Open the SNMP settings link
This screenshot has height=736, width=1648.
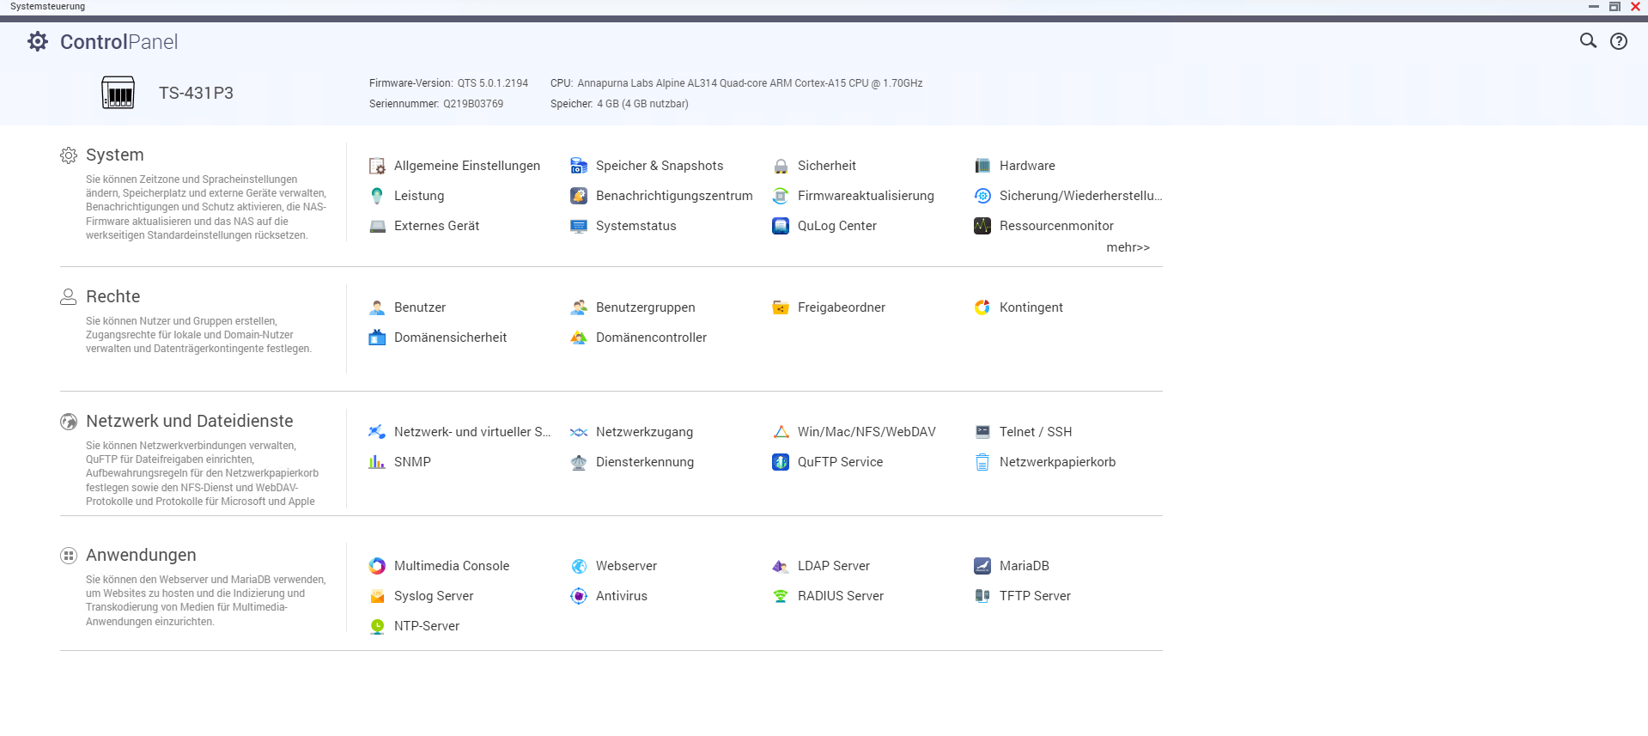pyautogui.click(x=412, y=462)
